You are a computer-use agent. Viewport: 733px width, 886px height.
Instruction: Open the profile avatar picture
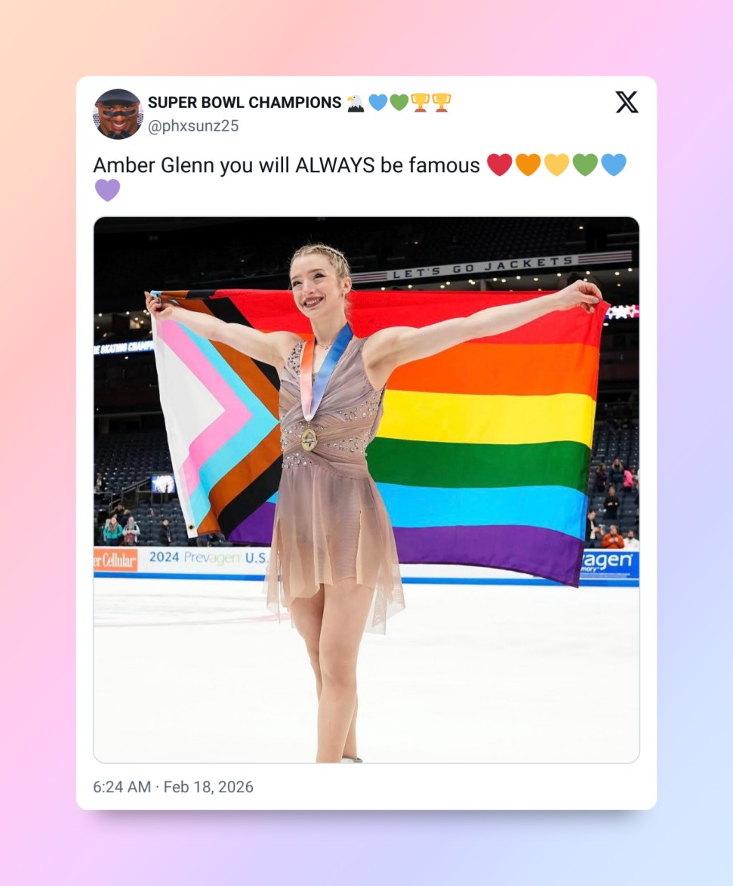tap(118, 113)
